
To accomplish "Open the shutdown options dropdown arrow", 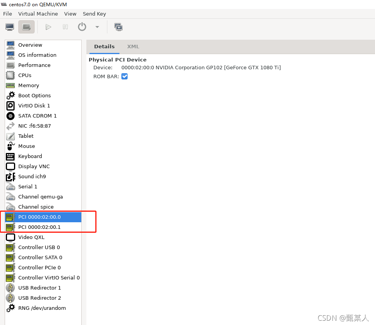I will [x=97, y=27].
